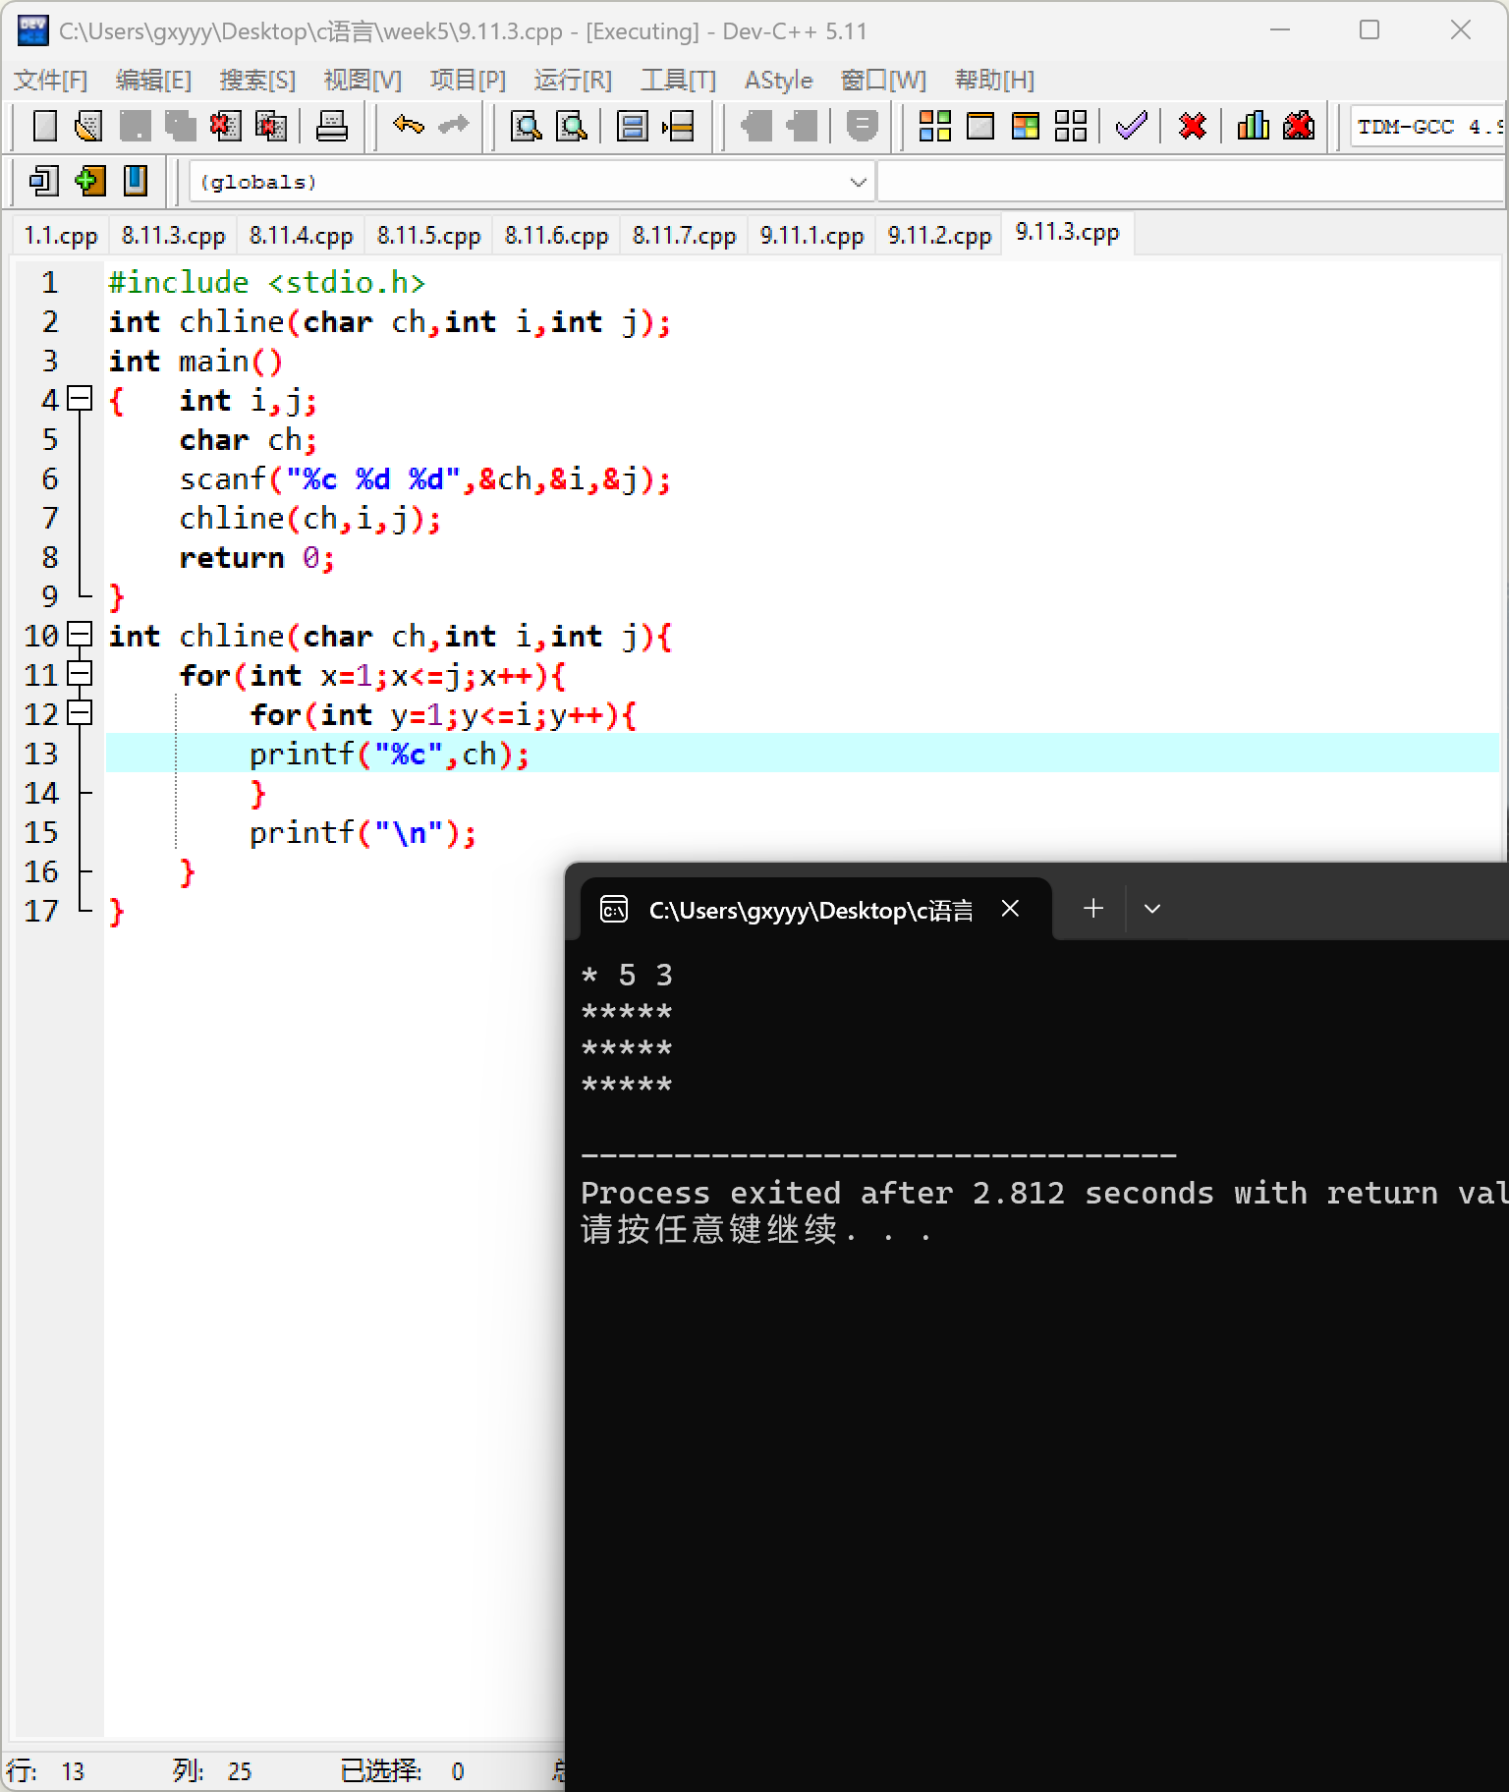Image resolution: width=1509 pixels, height=1792 pixels.
Task: Open terminal new tab dropdown chevron
Action: pyautogui.click(x=1152, y=909)
